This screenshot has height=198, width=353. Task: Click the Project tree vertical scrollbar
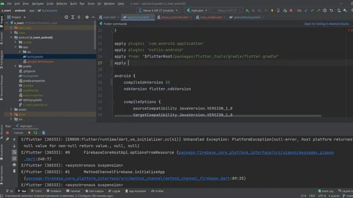coord(95,35)
